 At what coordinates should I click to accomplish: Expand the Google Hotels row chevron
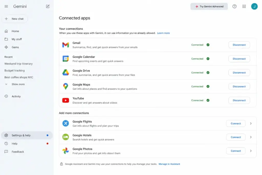tap(251, 137)
